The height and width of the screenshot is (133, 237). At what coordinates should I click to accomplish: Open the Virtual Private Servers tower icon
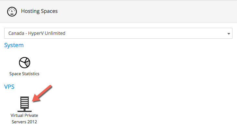coord(25,104)
